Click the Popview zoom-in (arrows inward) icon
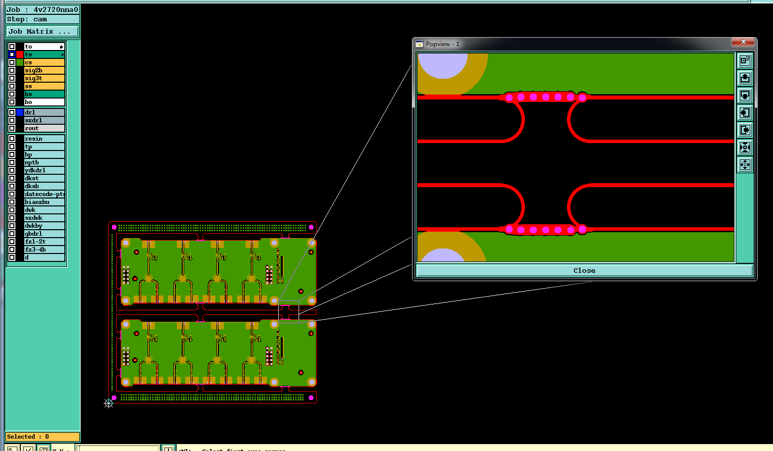 click(745, 147)
